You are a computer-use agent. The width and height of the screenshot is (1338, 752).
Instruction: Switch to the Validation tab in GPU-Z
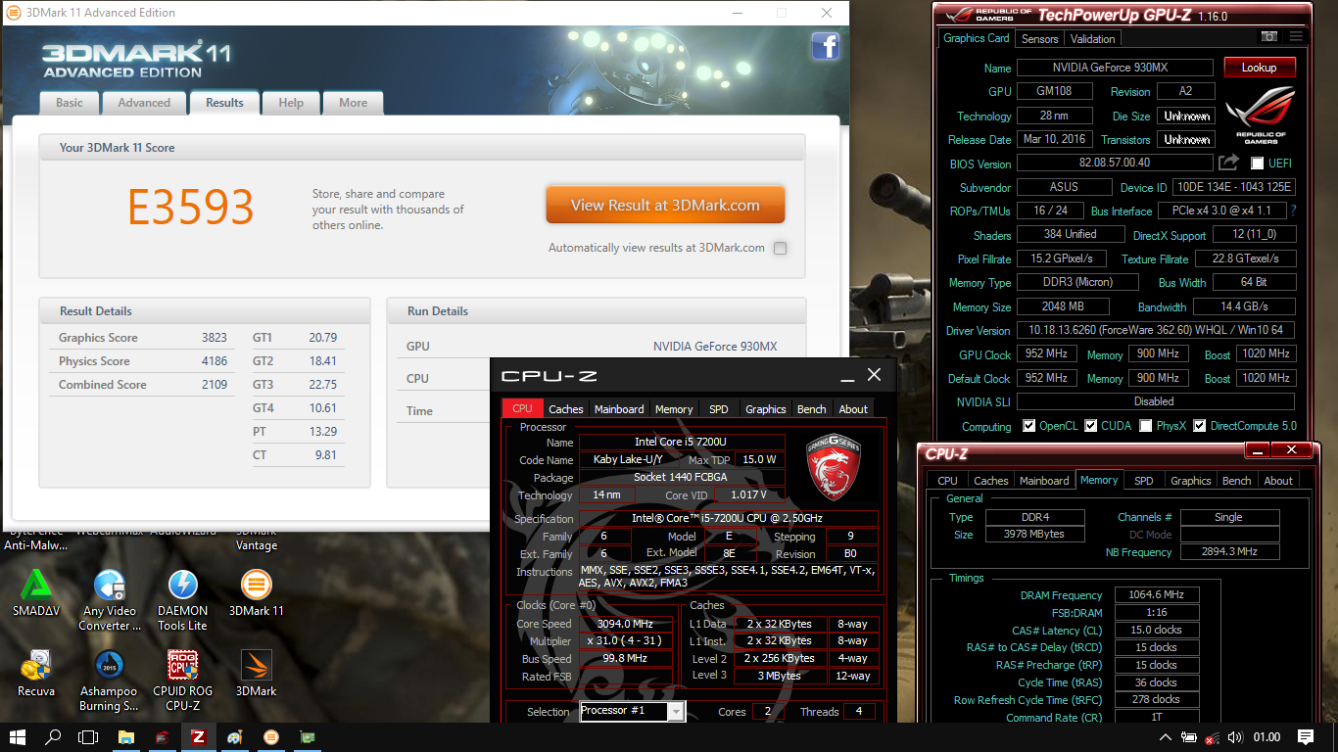pos(1093,39)
